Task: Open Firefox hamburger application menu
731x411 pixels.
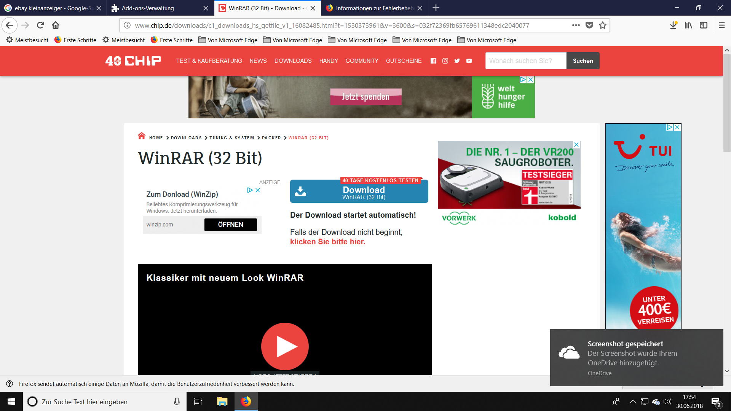Action: click(721, 25)
